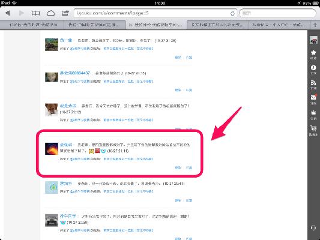Open the envelope messages icon in sidebar

[x=313, y=100]
